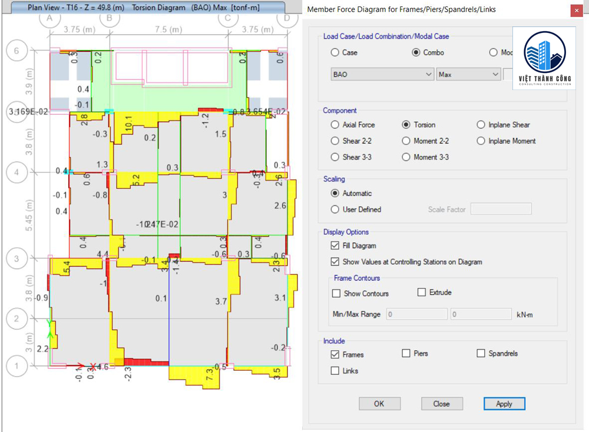Click grid bubble 1 on plan view

tap(16, 366)
